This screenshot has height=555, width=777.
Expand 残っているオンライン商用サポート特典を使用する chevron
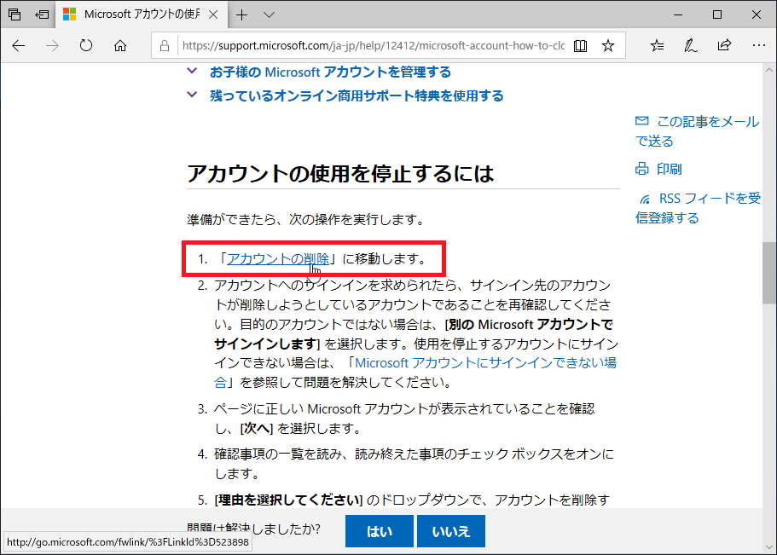(x=192, y=94)
